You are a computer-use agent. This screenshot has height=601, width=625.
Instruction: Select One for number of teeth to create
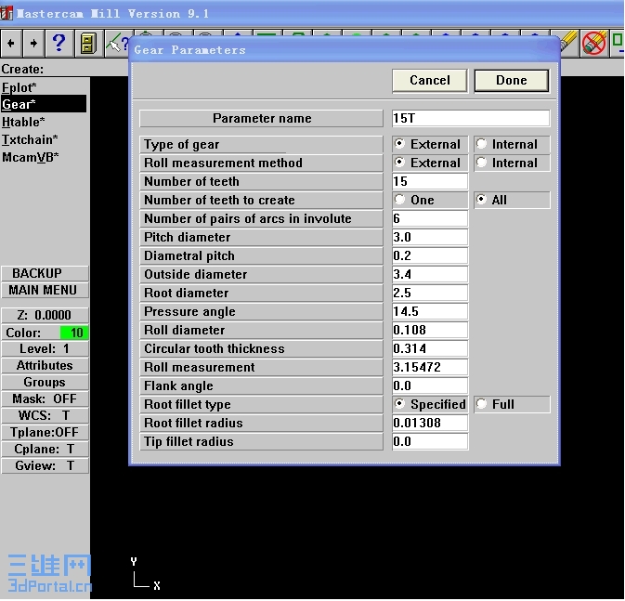coord(430,200)
